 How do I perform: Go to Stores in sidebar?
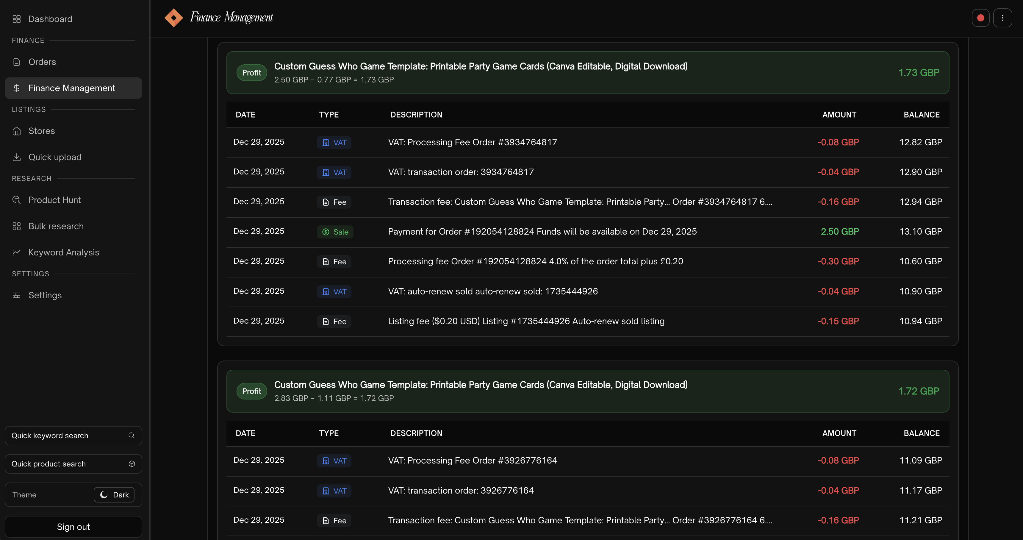(41, 131)
